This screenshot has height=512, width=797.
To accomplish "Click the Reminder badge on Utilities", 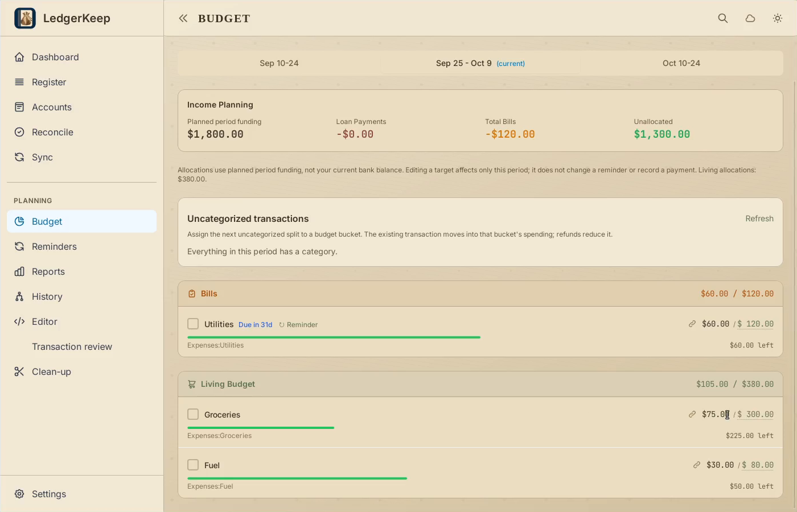I will click(x=298, y=325).
